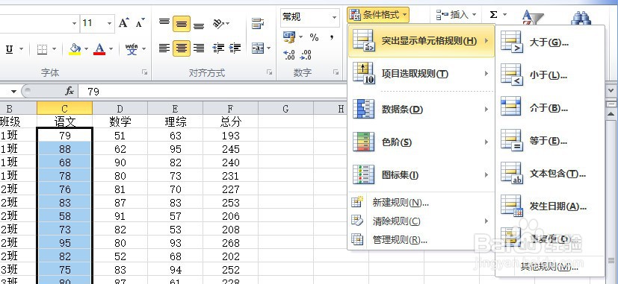Decrease font size with the shrink font icon
618x284 pixels.
[140, 23]
